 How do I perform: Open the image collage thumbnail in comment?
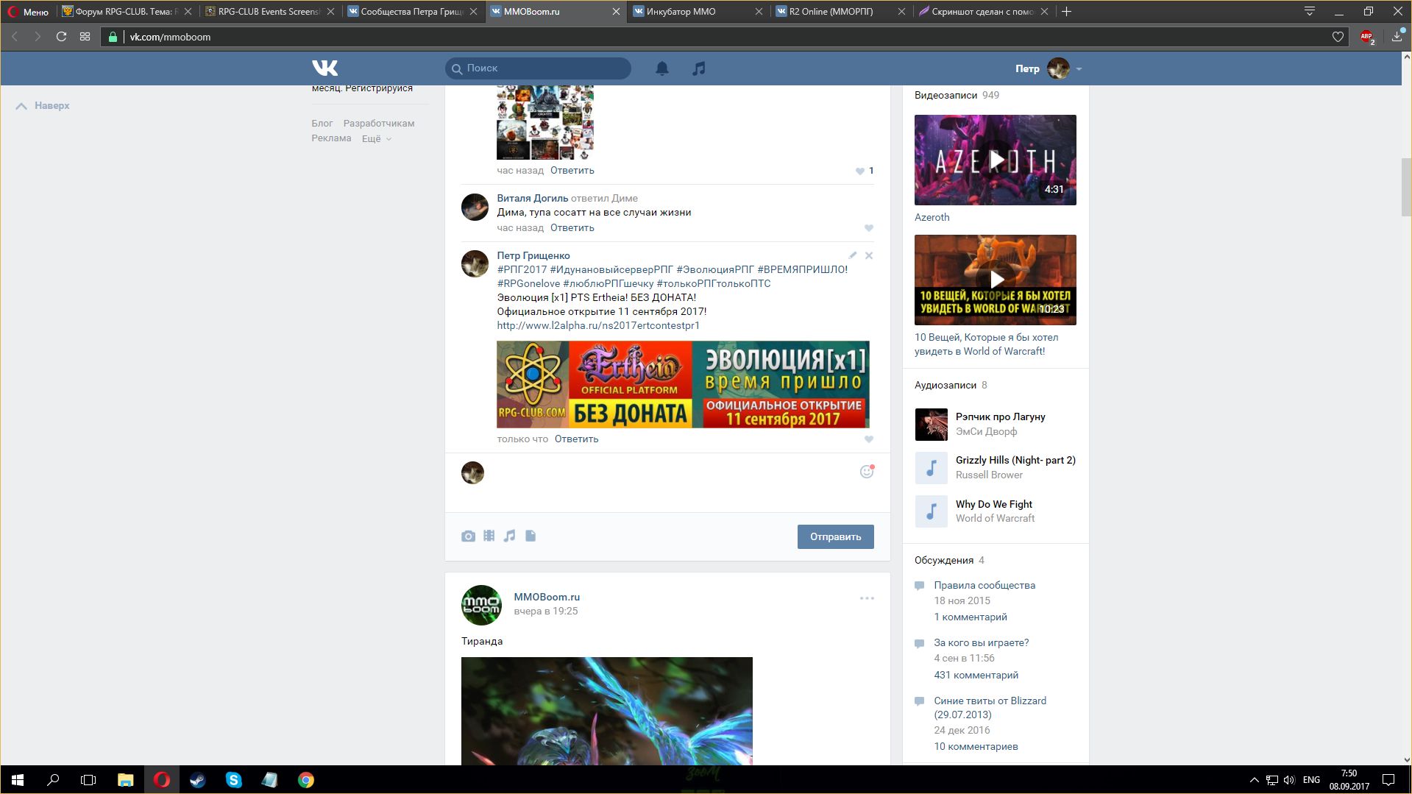[544, 122]
